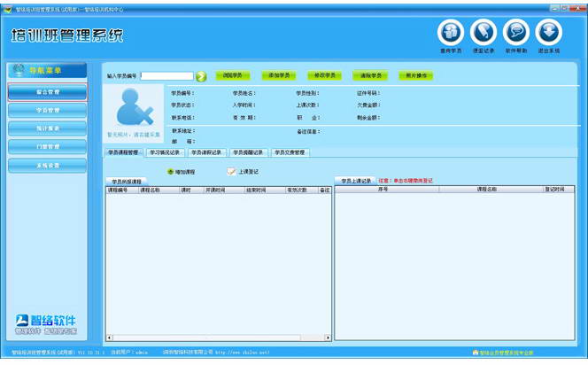The image size is (588, 365).
Task: Click the horizontal scrollbar thumb of courses table
Action: pyautogui.click(x=206, y=338)
